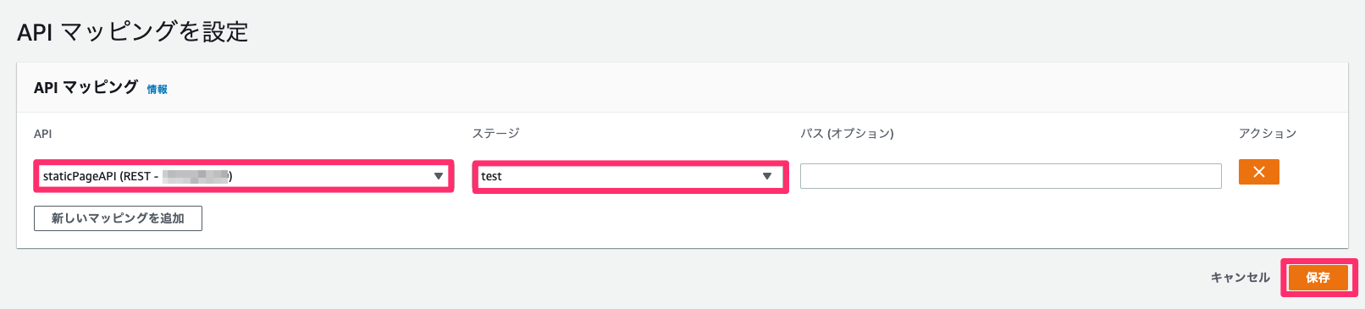Click the API マッピングを設定 page title
1365x309 pixels.
[x=133, y=32]
